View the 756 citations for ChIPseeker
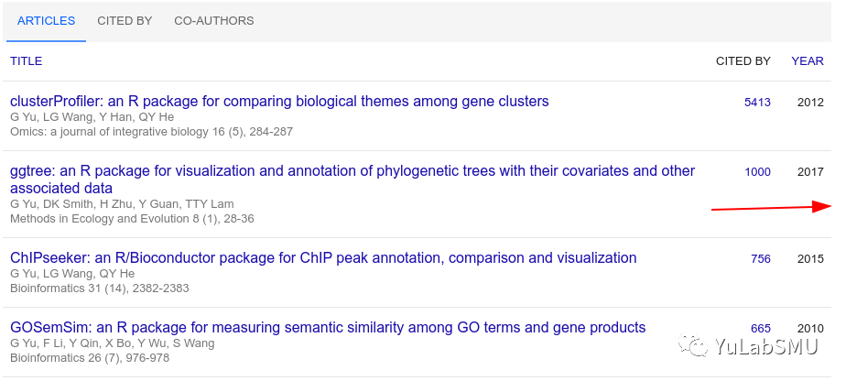 point(761,259)
